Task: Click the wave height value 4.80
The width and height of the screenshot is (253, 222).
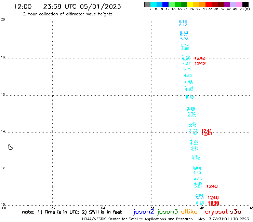Action: pos(198,179)
